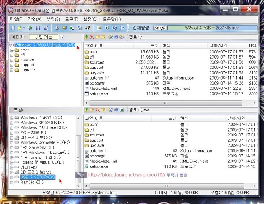Click add-to-image icon in local toolbar
The height and width of the screenshot is (204, 264).
110,110
